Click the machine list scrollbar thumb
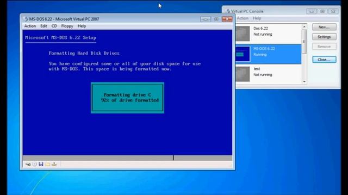This screenshot has height=195, width=348. (304, 42)
